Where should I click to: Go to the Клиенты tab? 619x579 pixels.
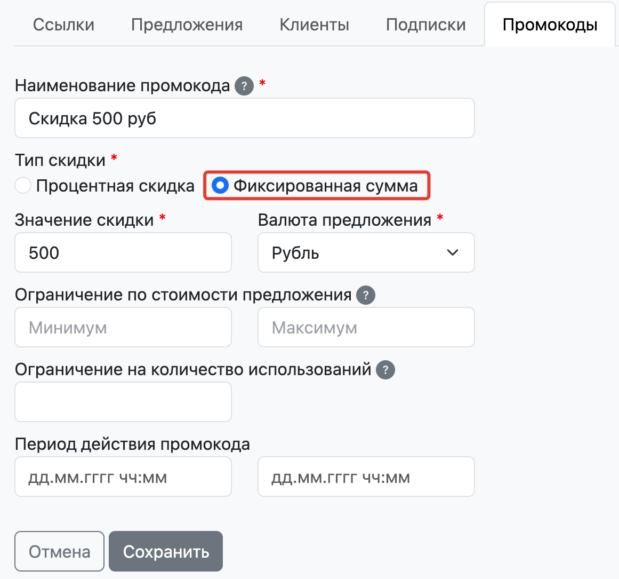pos(314,25)
